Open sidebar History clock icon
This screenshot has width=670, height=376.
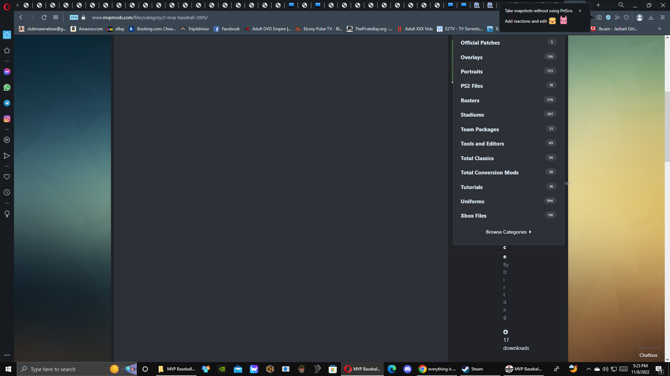pos(7,193)
